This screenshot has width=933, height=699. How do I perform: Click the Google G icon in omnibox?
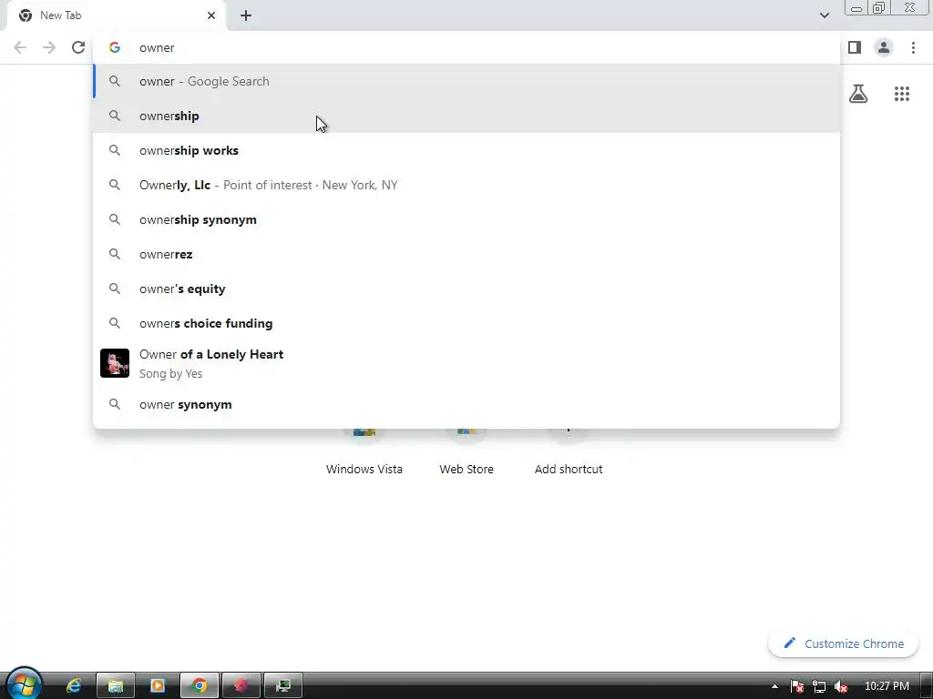115,47
